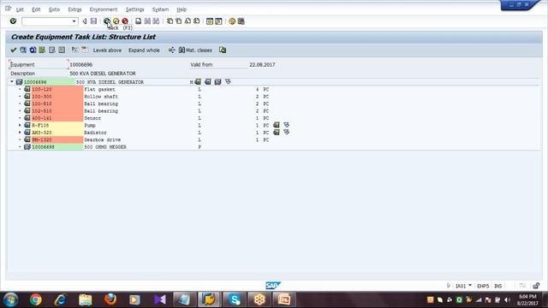Open Firefox from the taskbar
Screen dimensions: 548x308
[x=110, y=299]
